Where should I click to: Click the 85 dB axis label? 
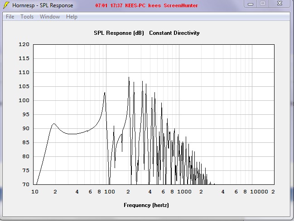click(26, 142)
